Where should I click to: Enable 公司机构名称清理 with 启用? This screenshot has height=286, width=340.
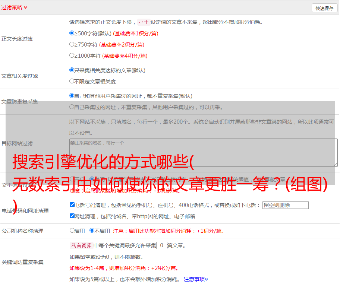point(72,231)
